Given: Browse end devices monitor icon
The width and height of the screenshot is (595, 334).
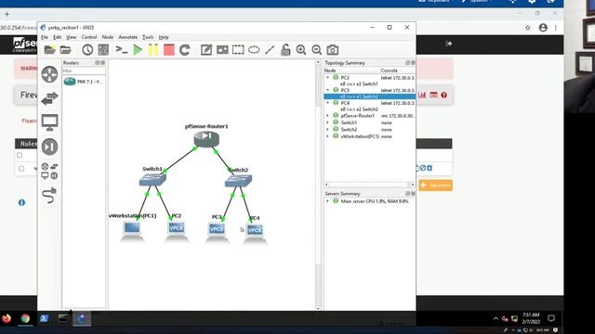Looking at the screenshot, I should click(49, 122).
